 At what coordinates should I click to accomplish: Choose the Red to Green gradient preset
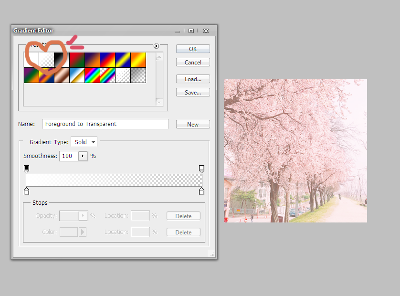(x=77, y=60)
